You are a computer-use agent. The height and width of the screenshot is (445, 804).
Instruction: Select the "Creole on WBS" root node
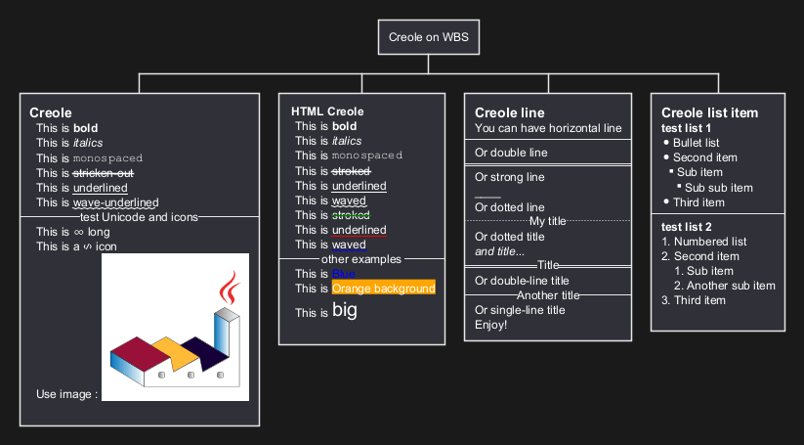tap(428, 38)
